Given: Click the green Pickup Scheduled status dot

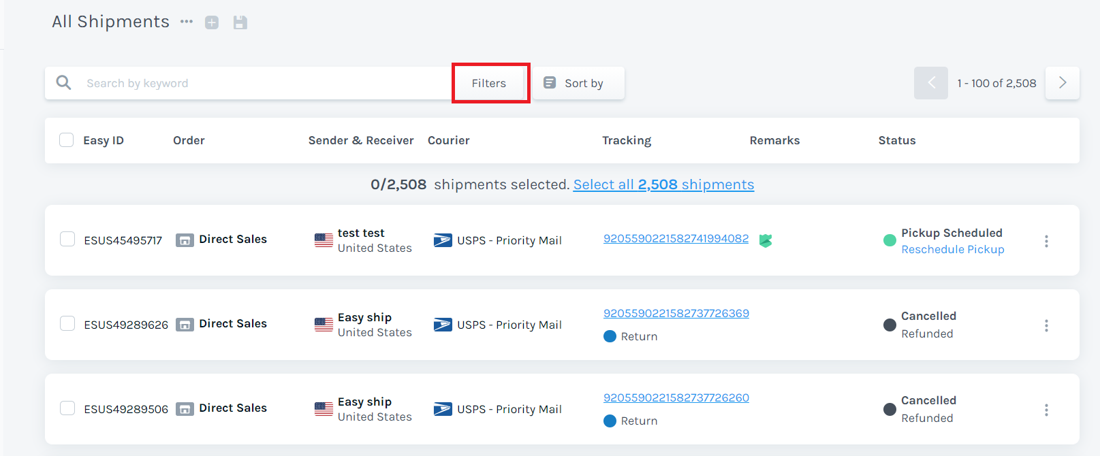Looking at the screenshot, I should [890, 240].
